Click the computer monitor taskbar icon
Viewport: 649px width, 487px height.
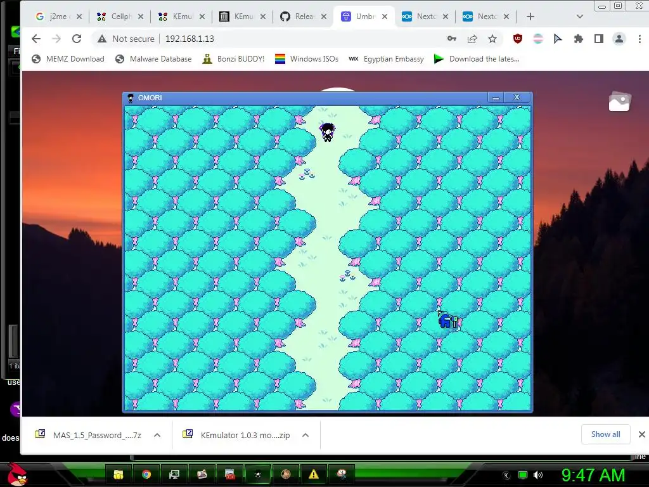click(x=174, y=474)
